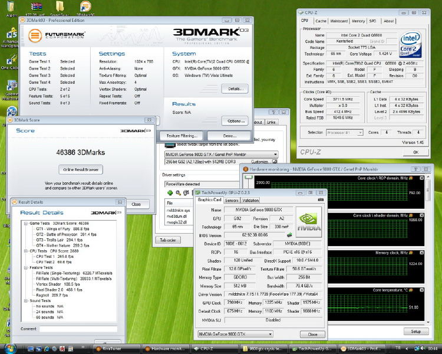442x354 pixels.
Task: Switch to RivaTuner taskbar button
Action: tap(117, 349)
